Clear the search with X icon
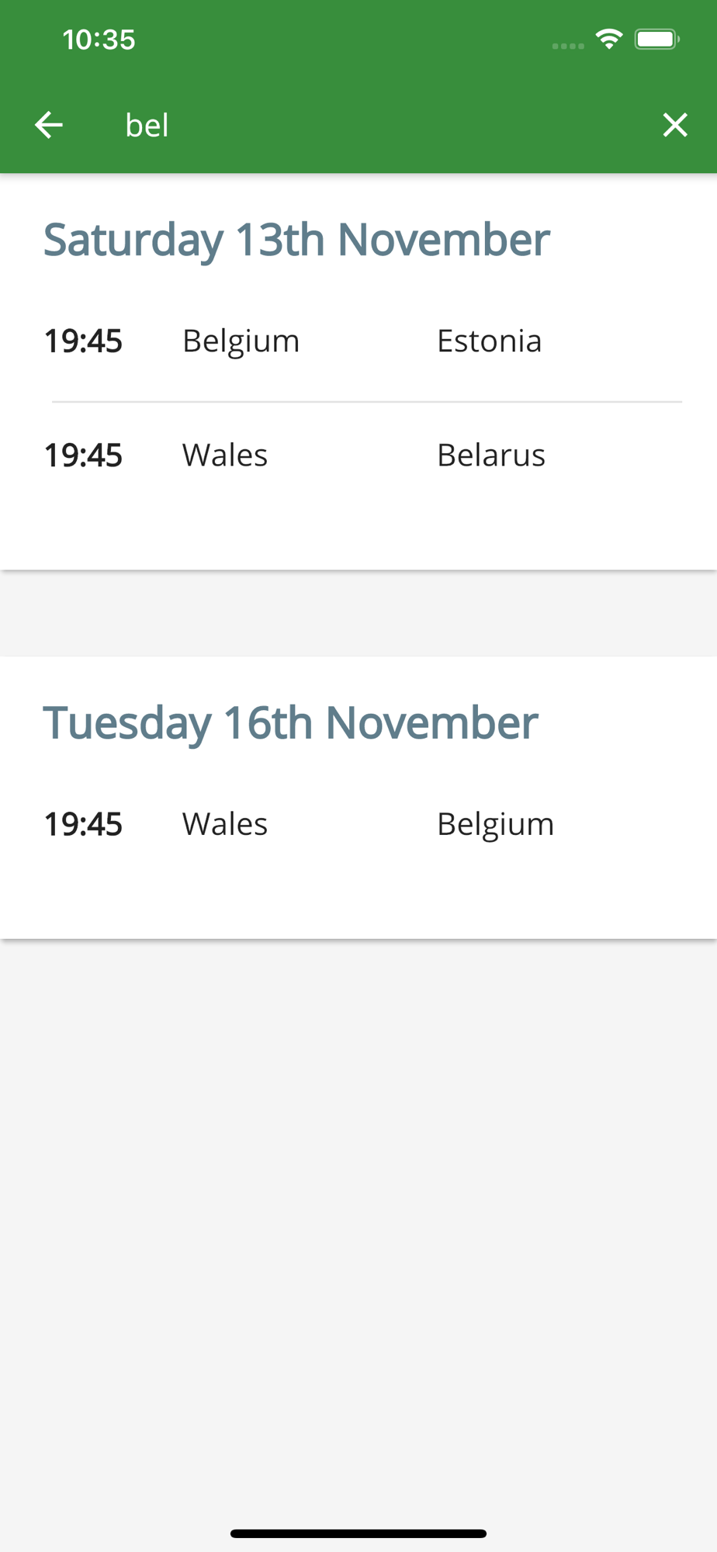The image size is (717, 1552). 675,125
